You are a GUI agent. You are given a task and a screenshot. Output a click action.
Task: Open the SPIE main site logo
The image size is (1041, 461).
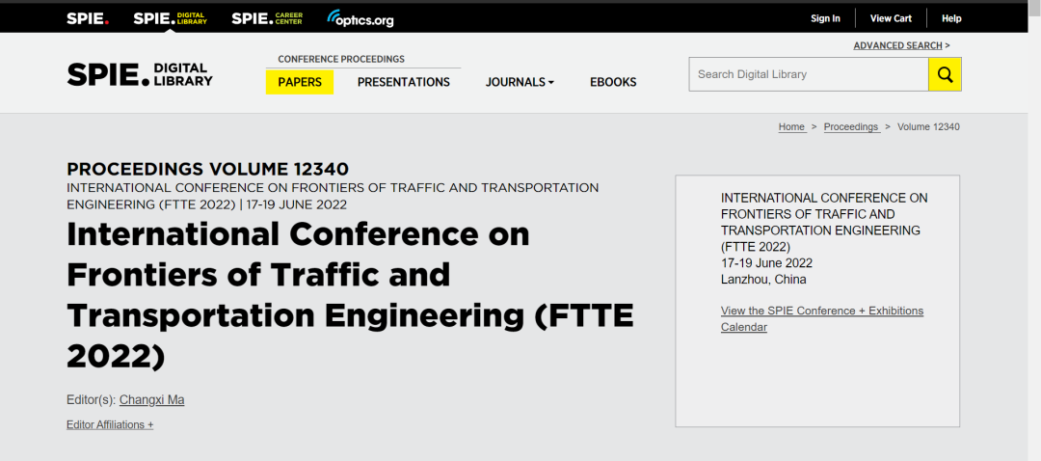pos(88,18)
